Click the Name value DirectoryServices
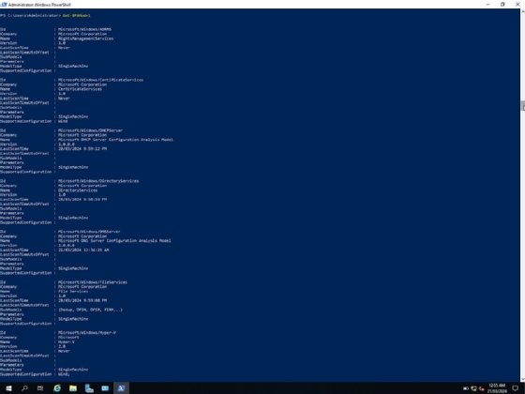The width and height of the screenshot is (525, 394). [x=78, y=190]
